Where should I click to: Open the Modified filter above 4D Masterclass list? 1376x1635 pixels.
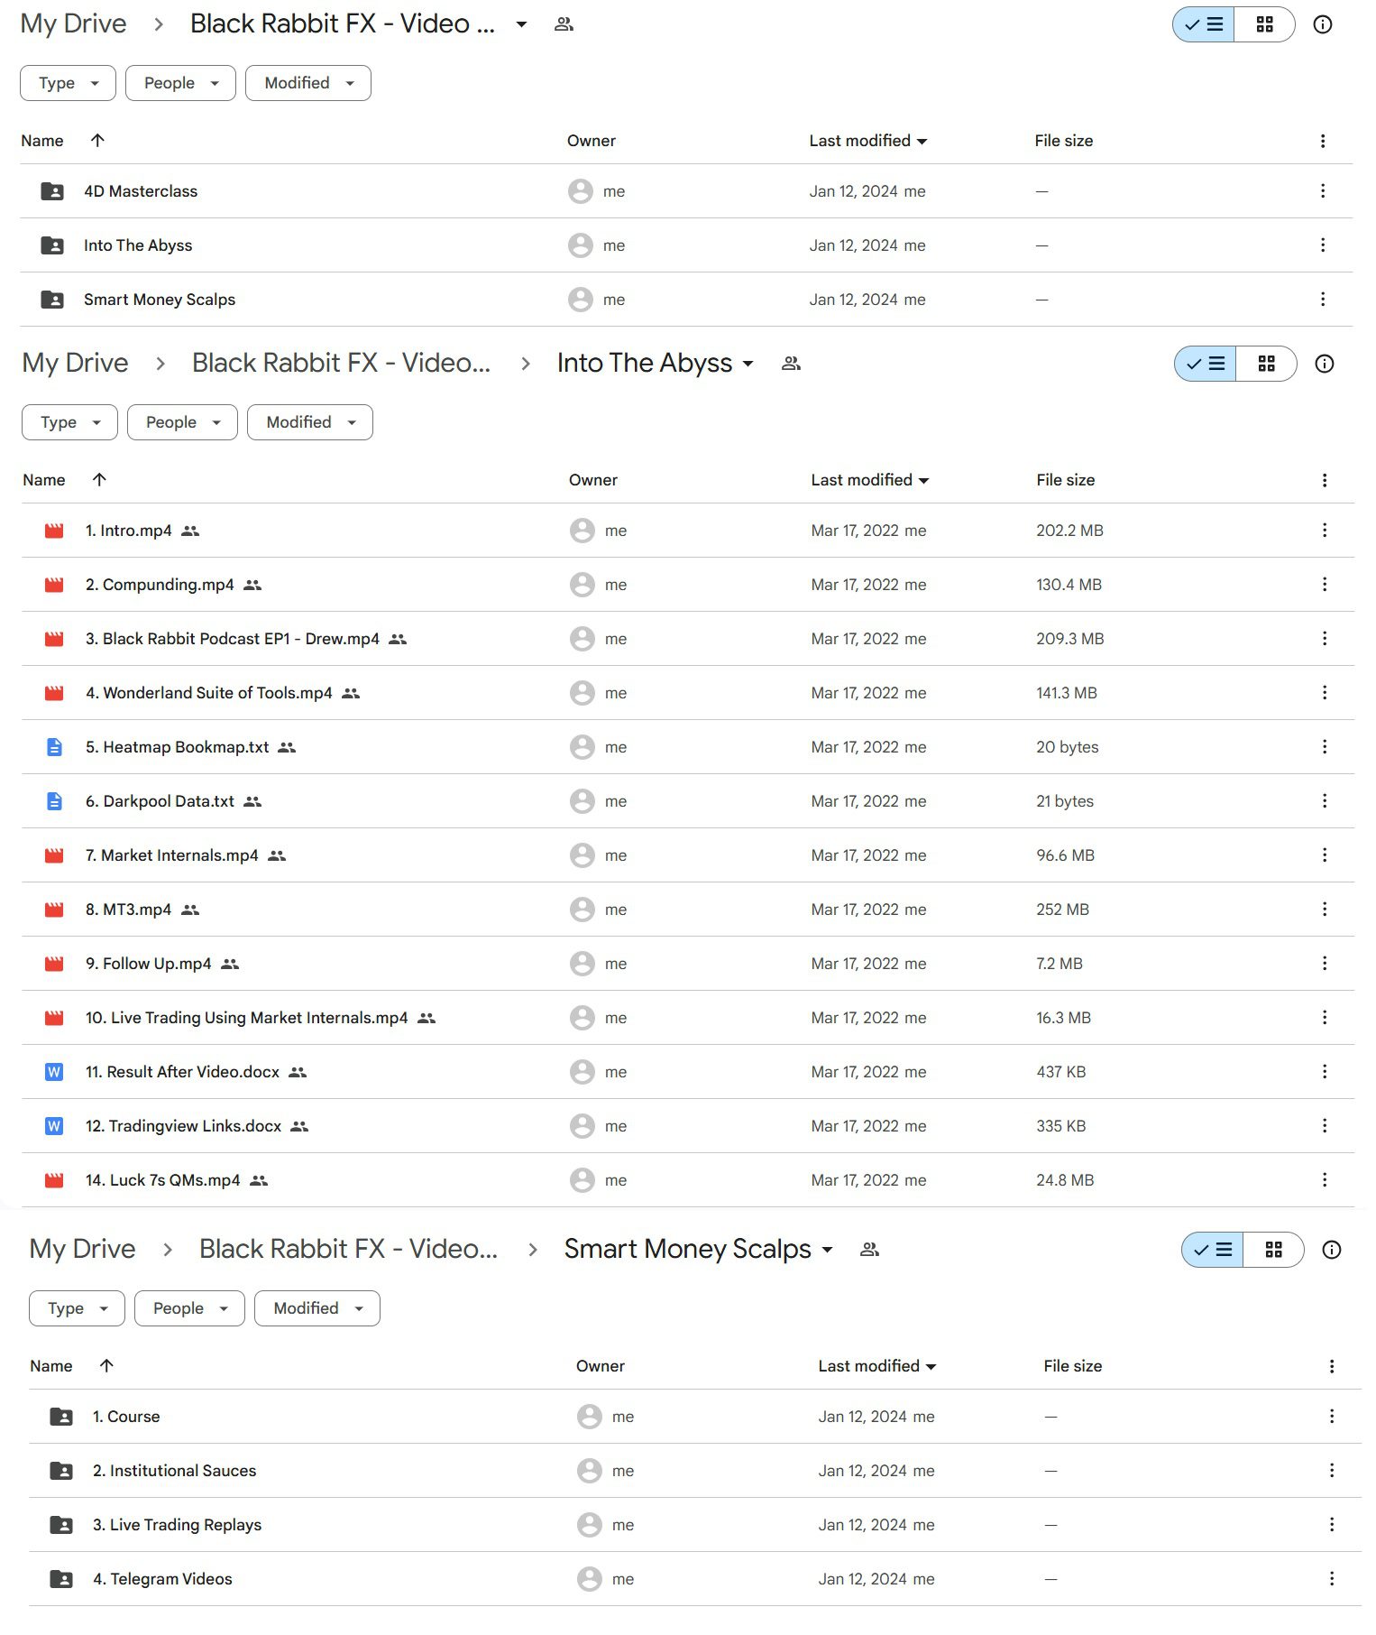pyautogui.click(x=308, y=83)
